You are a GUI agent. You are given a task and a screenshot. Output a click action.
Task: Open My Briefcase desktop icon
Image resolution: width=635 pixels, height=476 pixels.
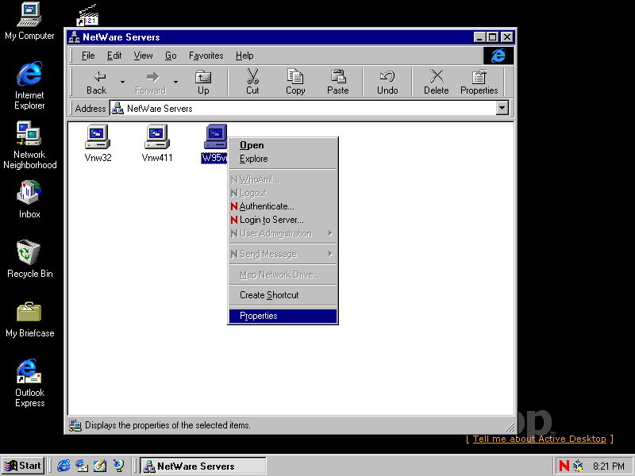click(x=29, y=320)
